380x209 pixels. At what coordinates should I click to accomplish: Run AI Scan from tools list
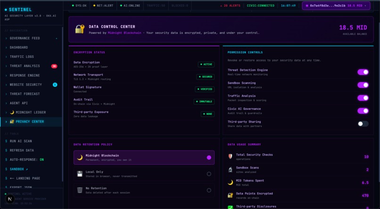pos(31,141)
